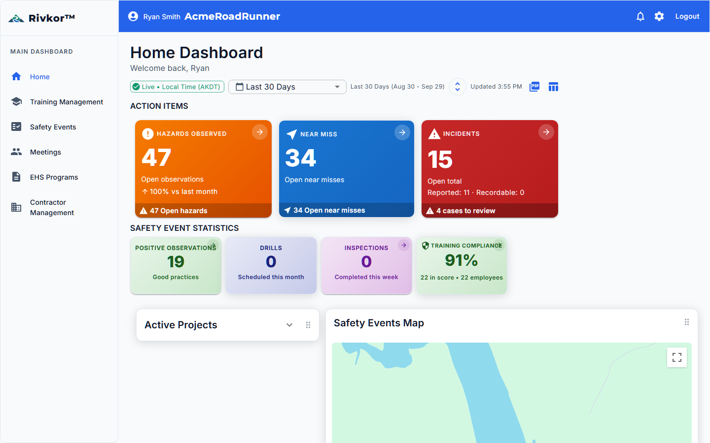710x443 pixels.
Task: Click the Last 30 Days (Aug 30 - Sep 29) text
Action: [x=397, y=87]
